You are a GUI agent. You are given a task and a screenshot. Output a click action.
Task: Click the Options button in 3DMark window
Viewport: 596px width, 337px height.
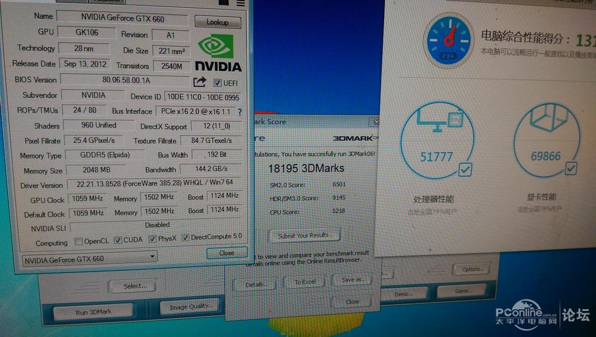point(473,269)
